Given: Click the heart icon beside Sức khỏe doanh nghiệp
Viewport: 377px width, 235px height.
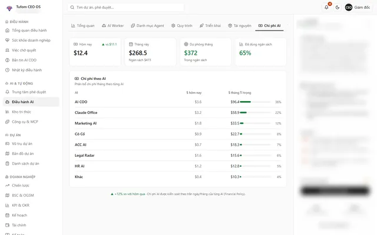Looking at the screenshot, I should click(7, 41).
